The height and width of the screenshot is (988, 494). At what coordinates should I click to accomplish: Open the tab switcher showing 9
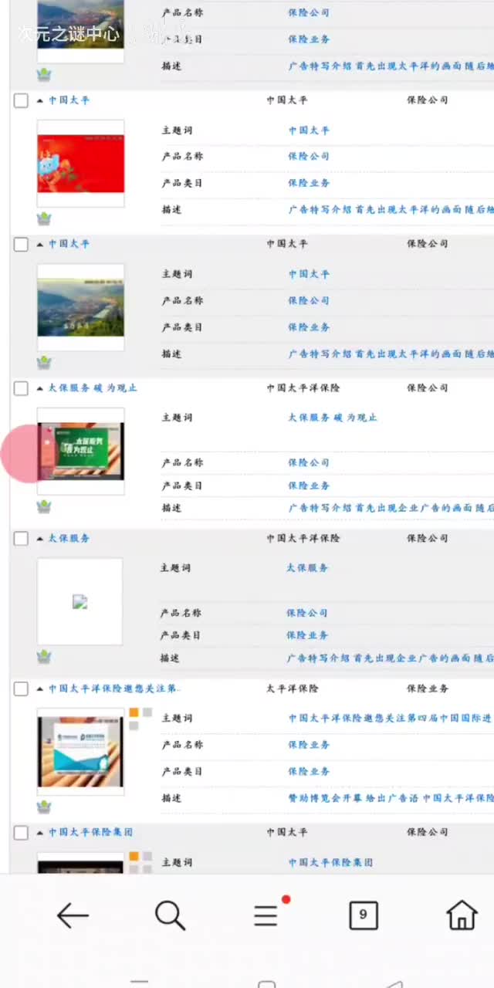pos(364,915)
